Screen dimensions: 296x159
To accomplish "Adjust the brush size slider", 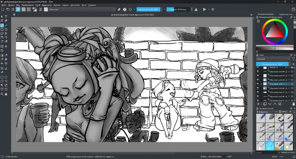I will click(x=178, y=9).
